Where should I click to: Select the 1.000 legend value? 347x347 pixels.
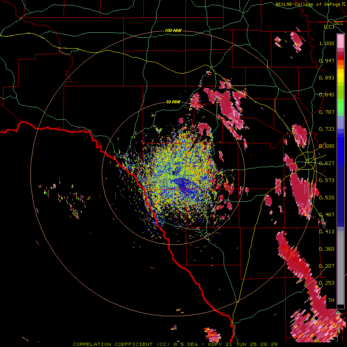[327, 43]
